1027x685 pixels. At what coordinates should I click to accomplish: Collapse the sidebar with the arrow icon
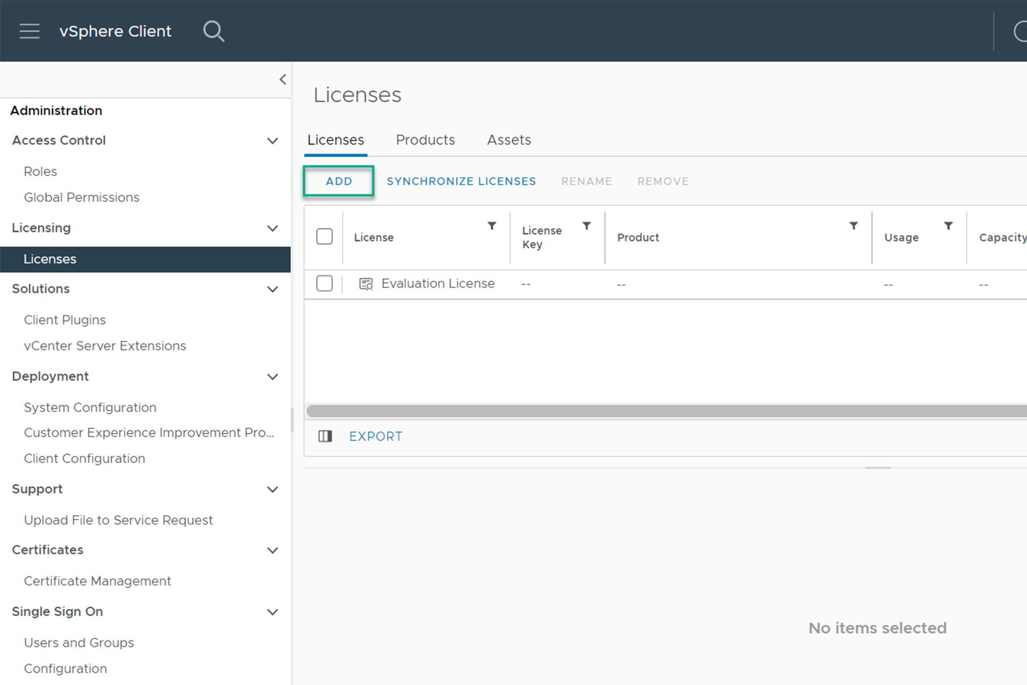coord(282,80)
